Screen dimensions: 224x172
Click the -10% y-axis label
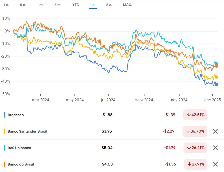5,44
